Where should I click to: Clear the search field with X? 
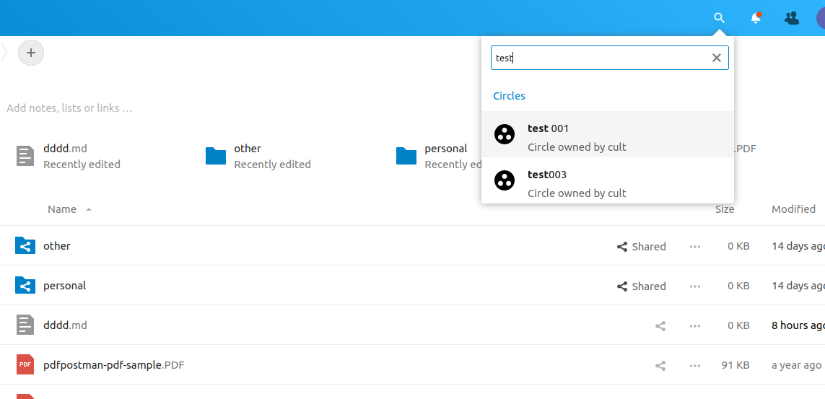pyautogui.click(x=716, y=58)
